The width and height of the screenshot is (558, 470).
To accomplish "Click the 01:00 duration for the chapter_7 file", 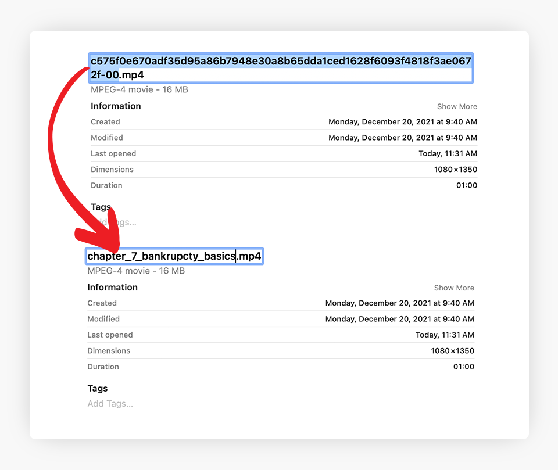I will coord(463,367).
